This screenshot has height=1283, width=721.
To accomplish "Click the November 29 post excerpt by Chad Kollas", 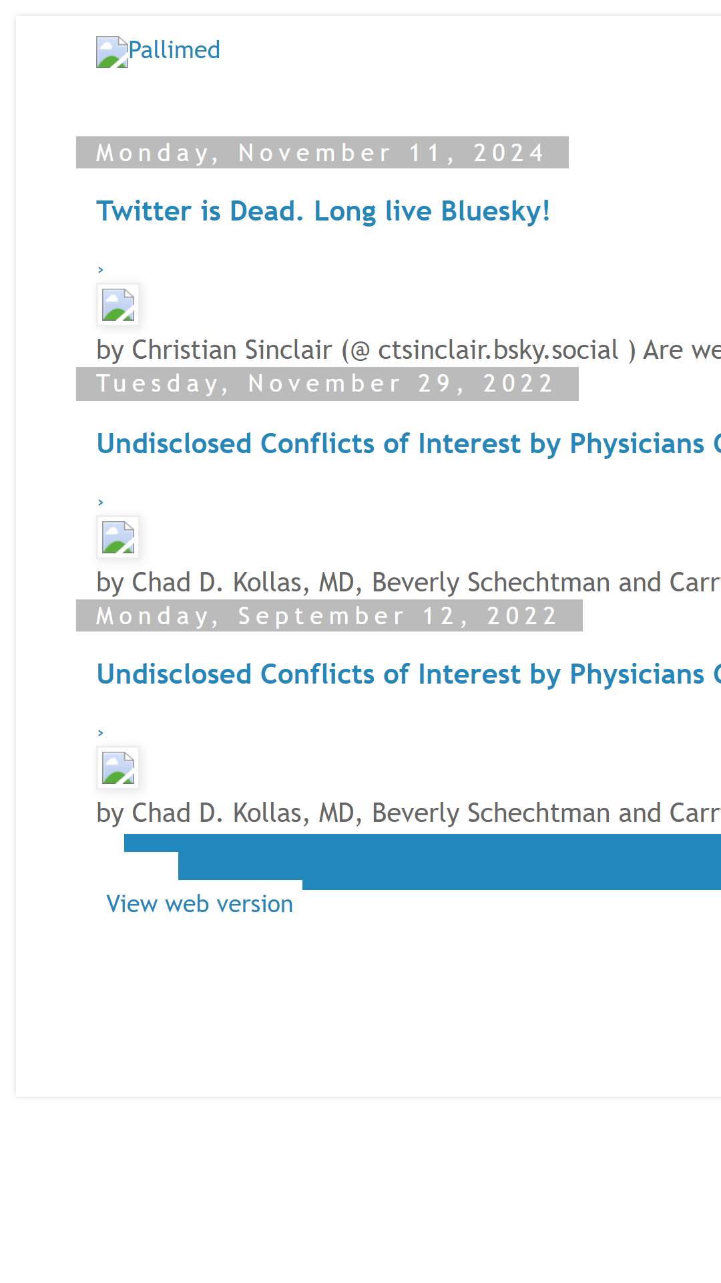I will point(409,583).
